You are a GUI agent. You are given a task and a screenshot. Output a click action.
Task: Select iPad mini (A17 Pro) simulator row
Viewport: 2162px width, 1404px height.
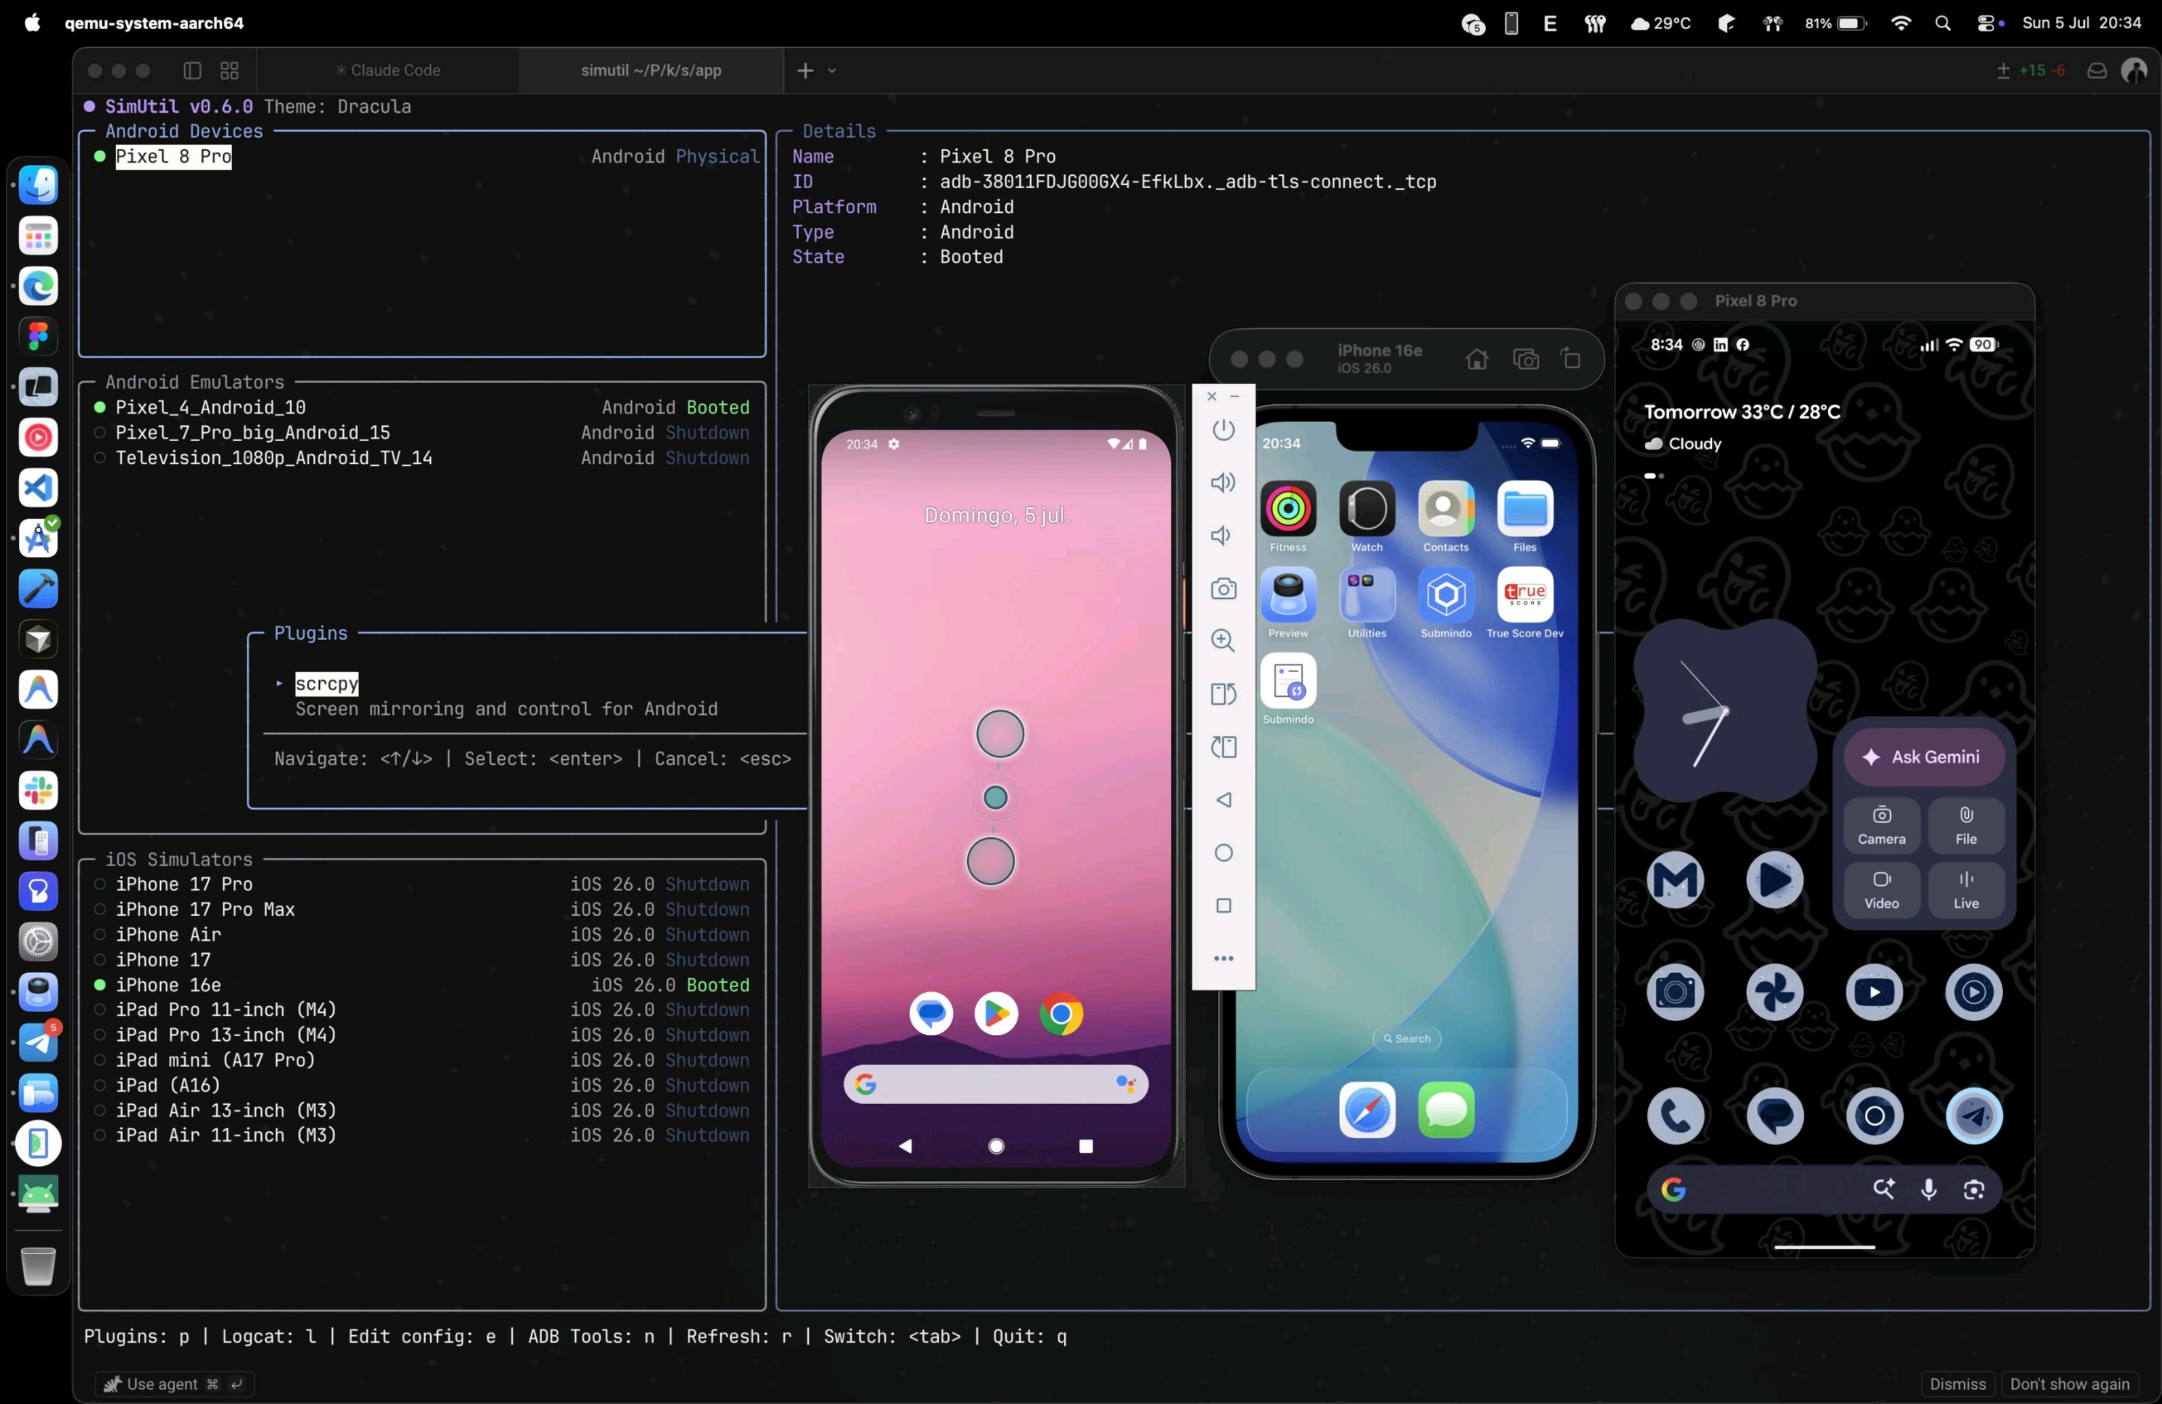pos(422,1061)
